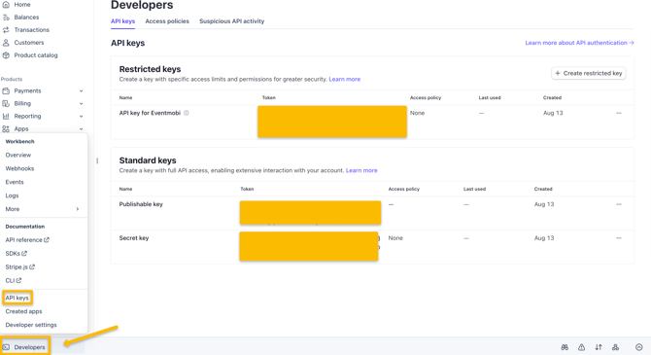Click Learn more link under Standard keys
This screenshot has height=355, width=651.
(x=361, y=170)
